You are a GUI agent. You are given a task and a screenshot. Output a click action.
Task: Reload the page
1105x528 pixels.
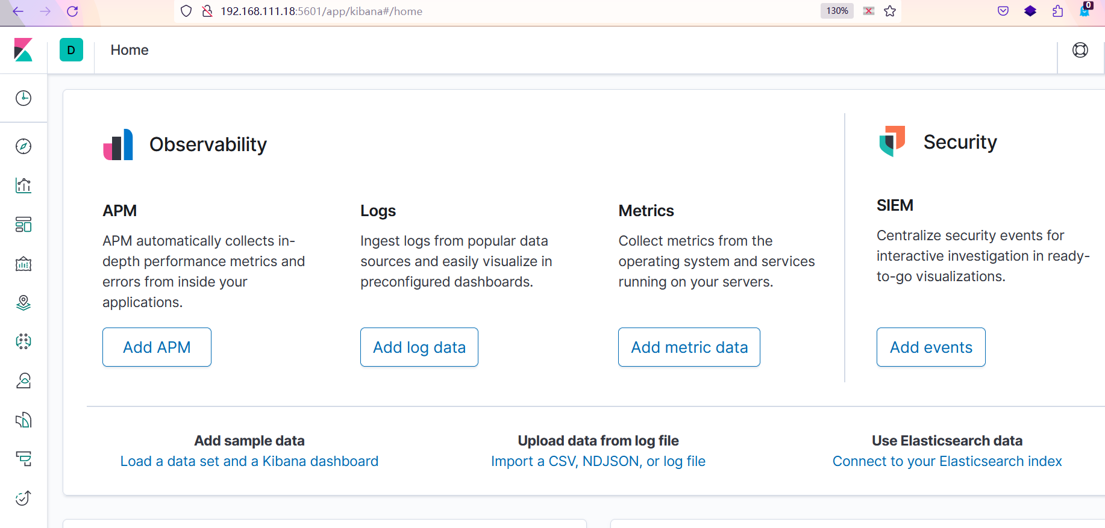point(72,11)
